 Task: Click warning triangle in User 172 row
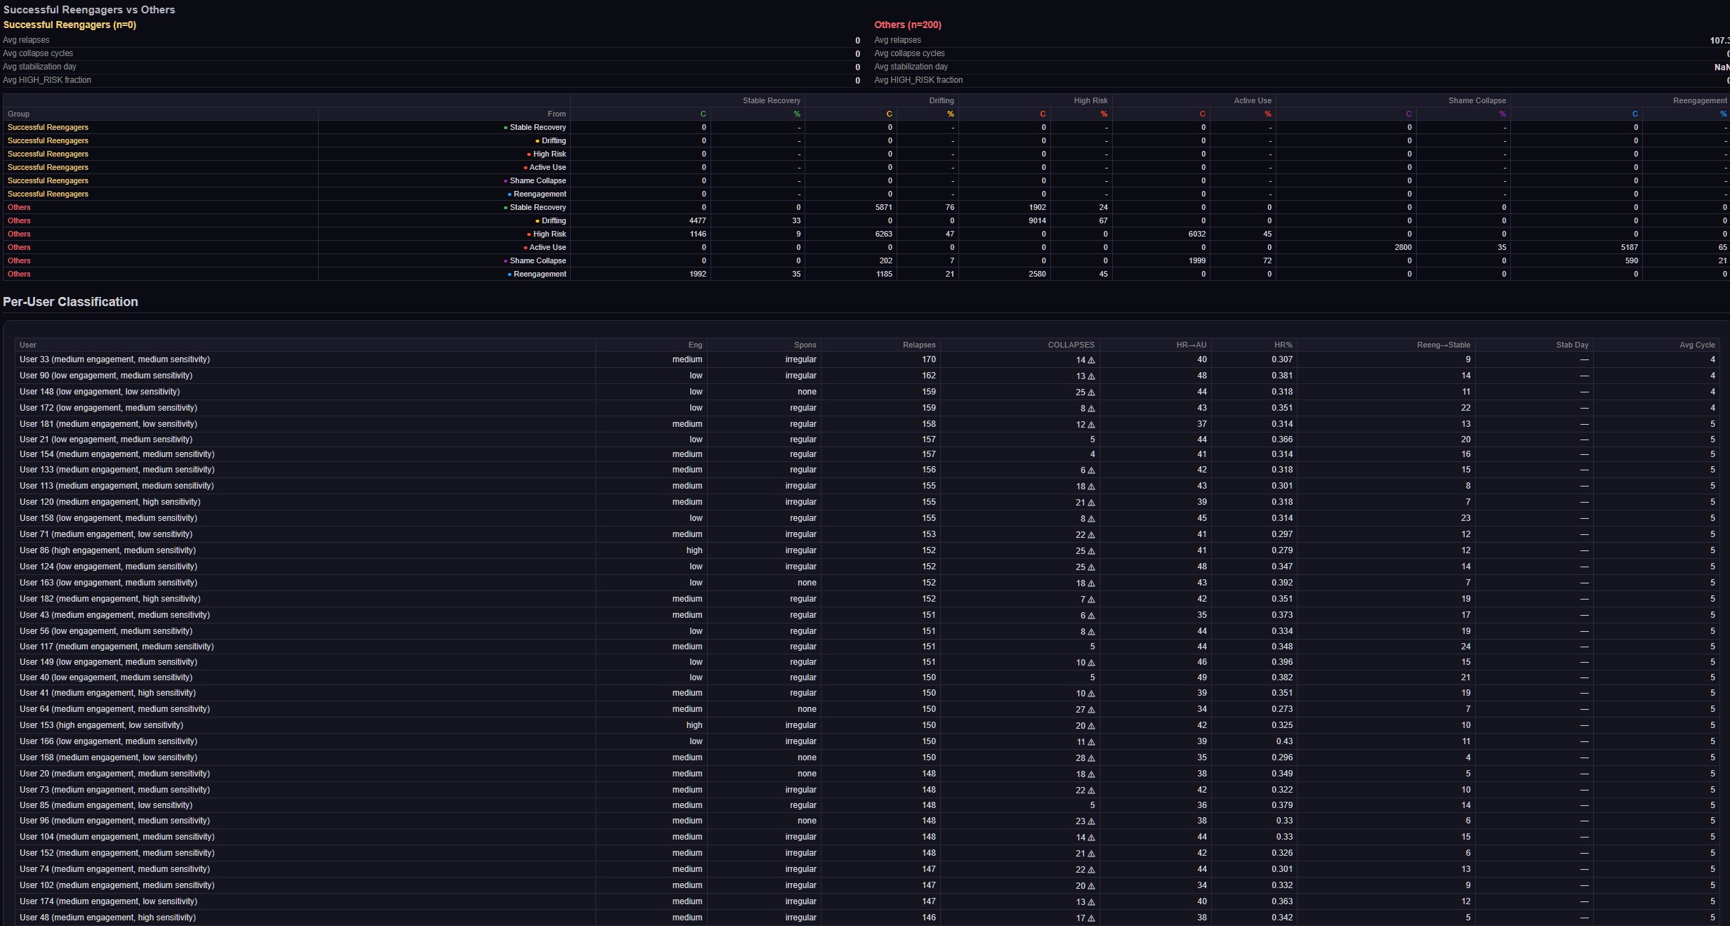[1091, 409]
